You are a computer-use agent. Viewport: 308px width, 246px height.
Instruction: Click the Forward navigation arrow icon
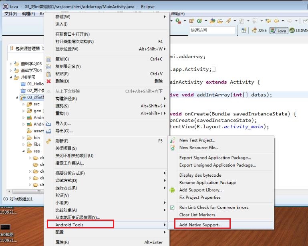click(x=290, y=21)
